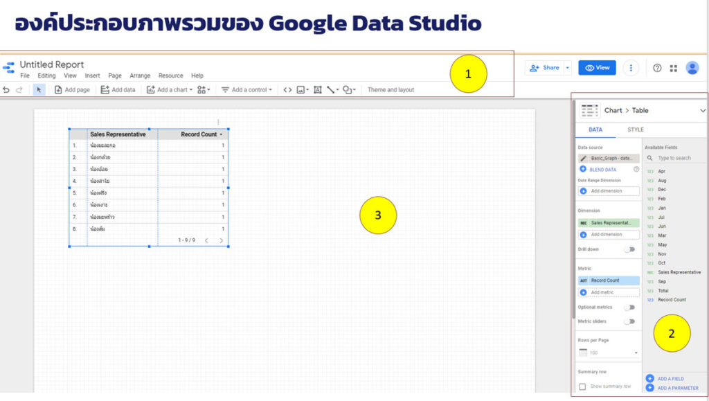Check Show summary row checkbox

click(582, 387)
